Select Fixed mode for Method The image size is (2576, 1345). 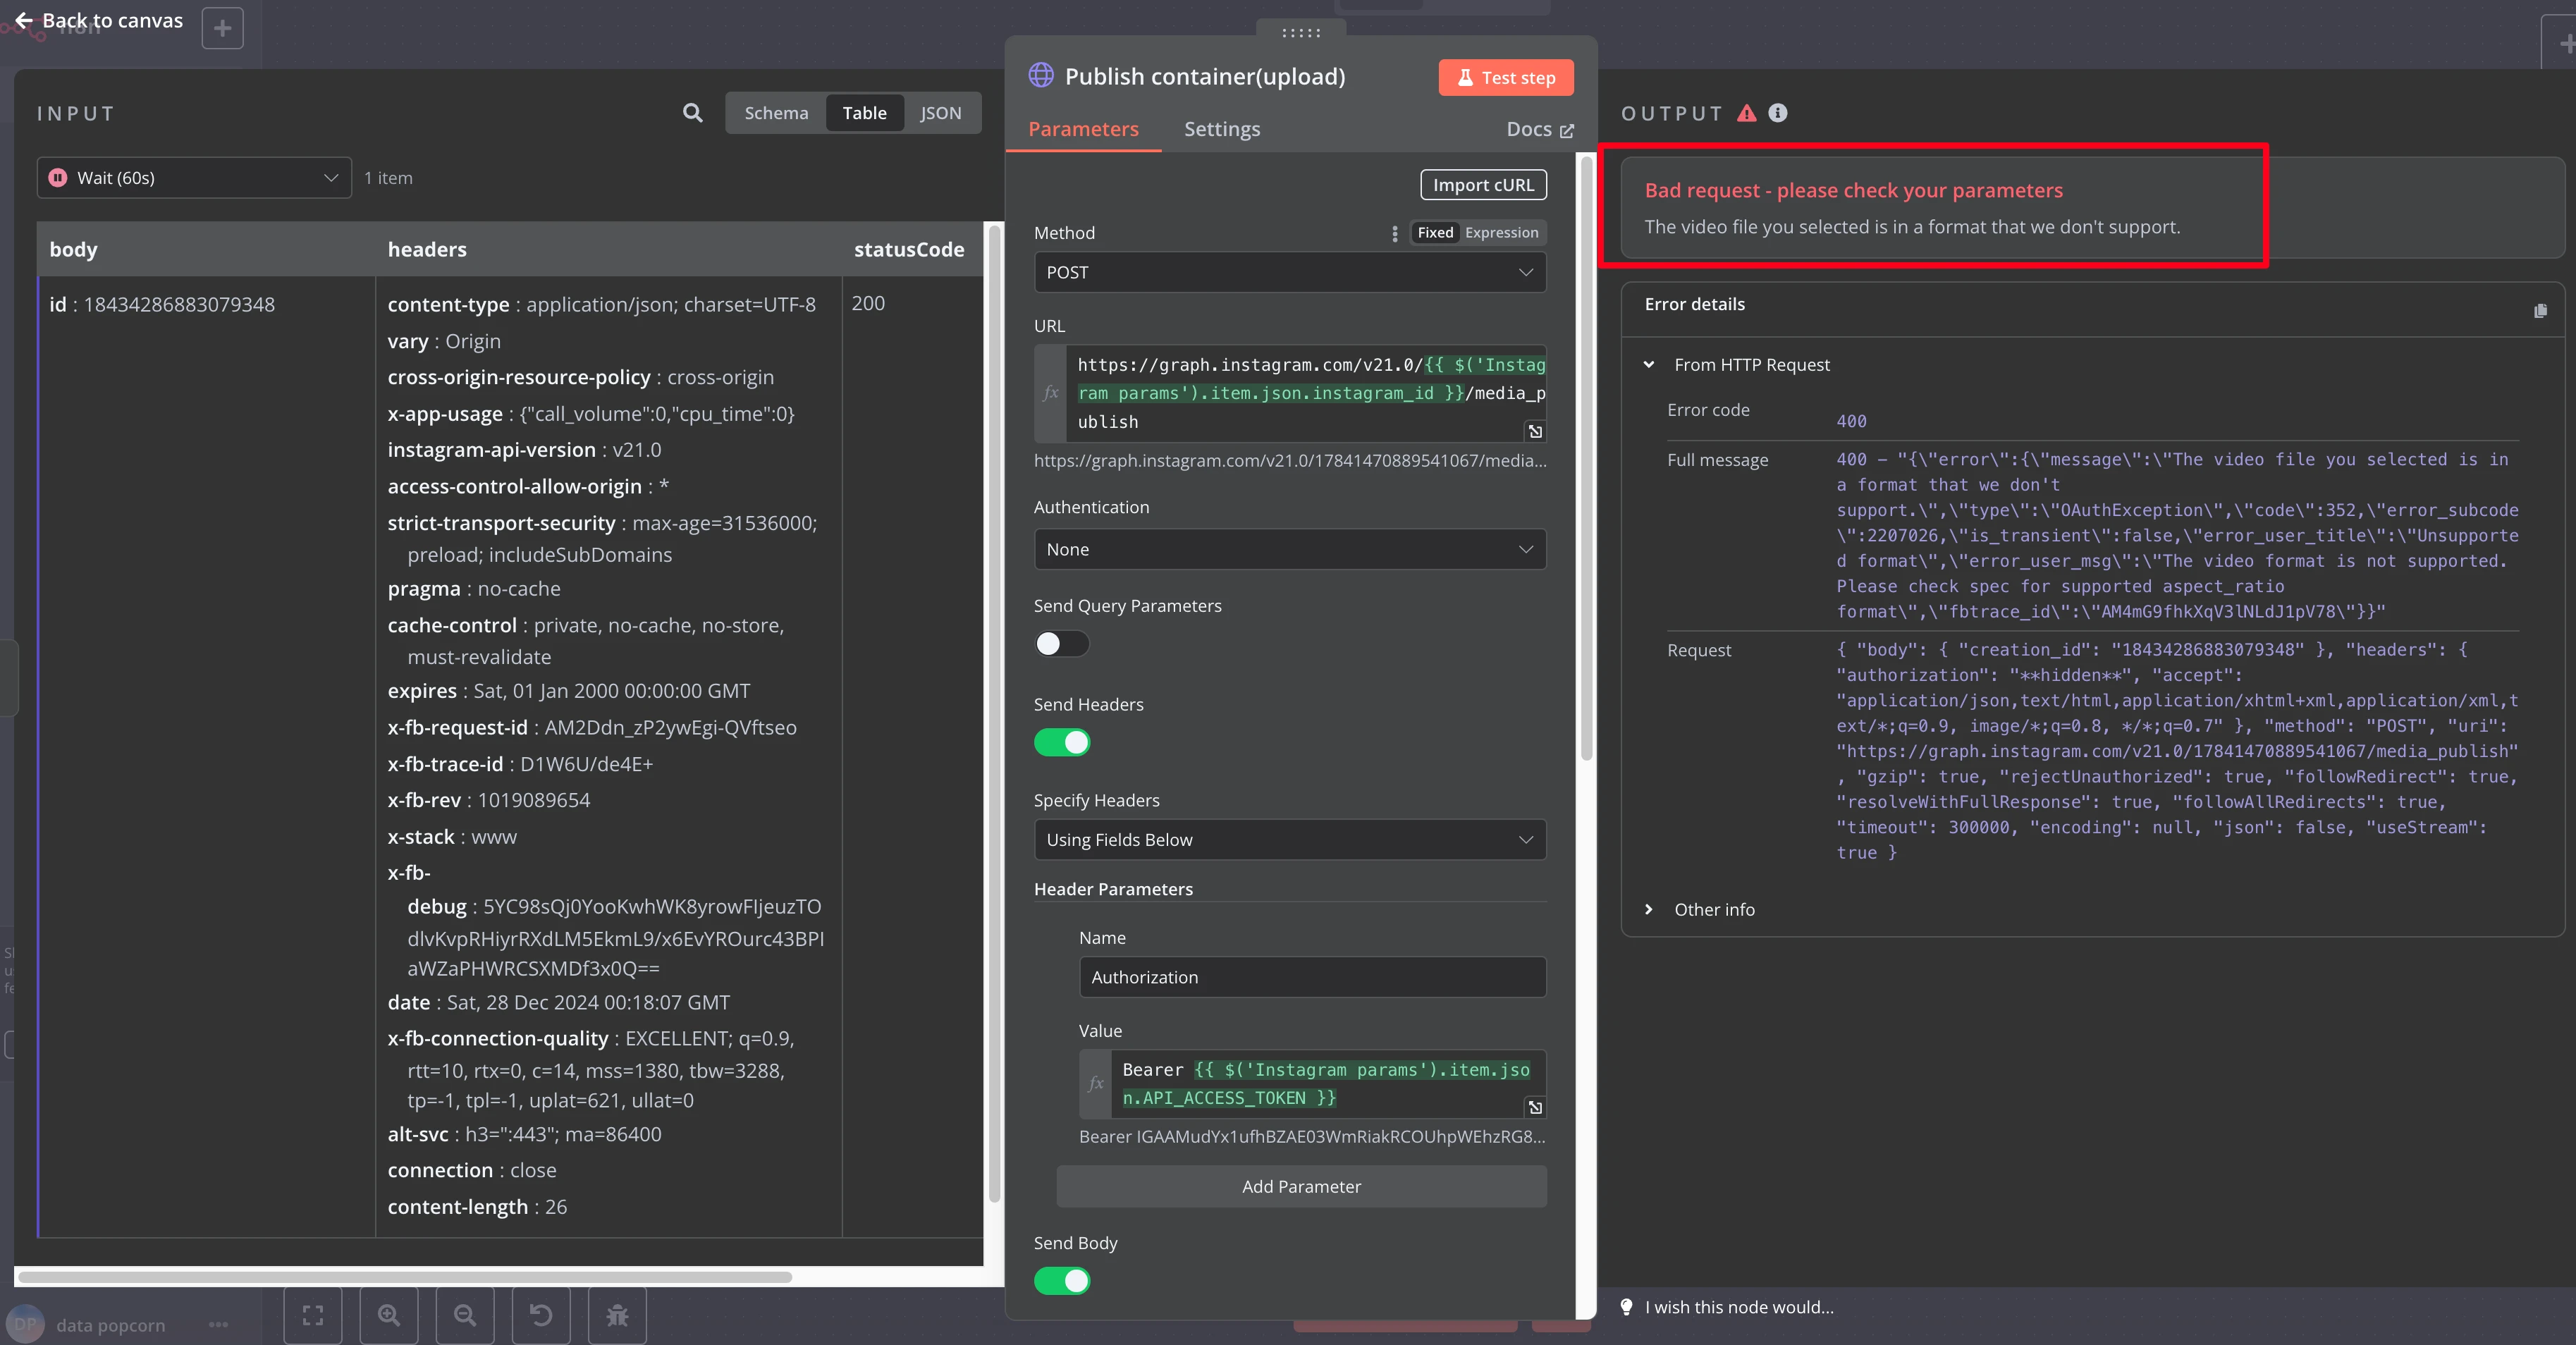[1434, 233]
